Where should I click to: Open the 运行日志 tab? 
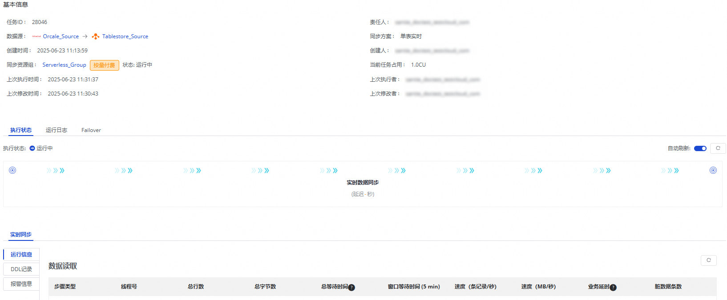[57, 130]
